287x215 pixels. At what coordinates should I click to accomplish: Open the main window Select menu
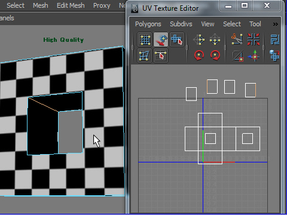(x=16, y=5)
